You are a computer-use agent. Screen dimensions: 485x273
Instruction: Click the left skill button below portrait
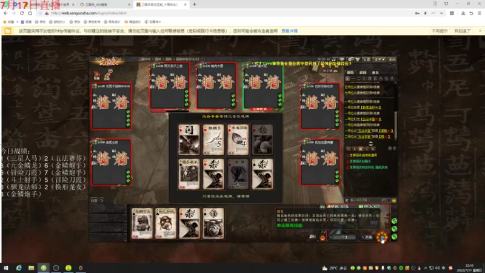[x=343, y=237]
